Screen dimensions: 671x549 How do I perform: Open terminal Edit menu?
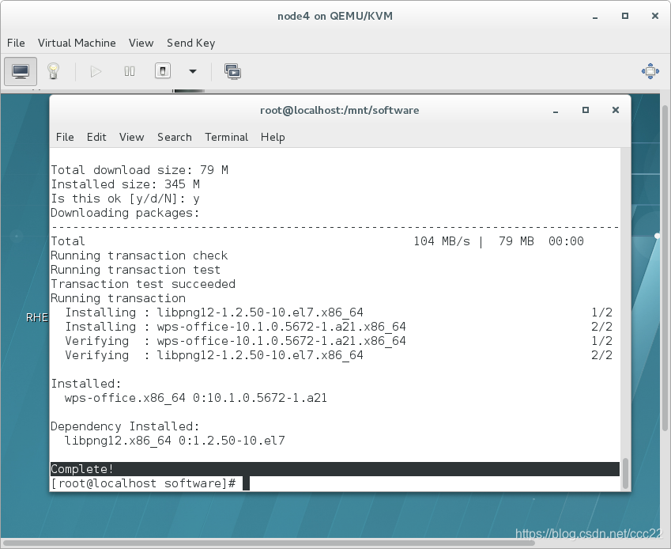click(x=96, y=137)
